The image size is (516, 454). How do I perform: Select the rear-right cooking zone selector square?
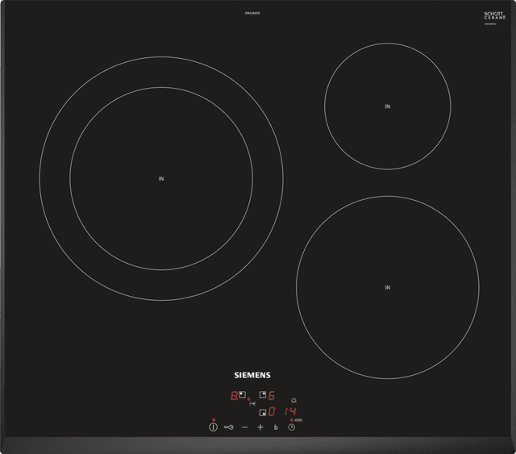(263, 394)
